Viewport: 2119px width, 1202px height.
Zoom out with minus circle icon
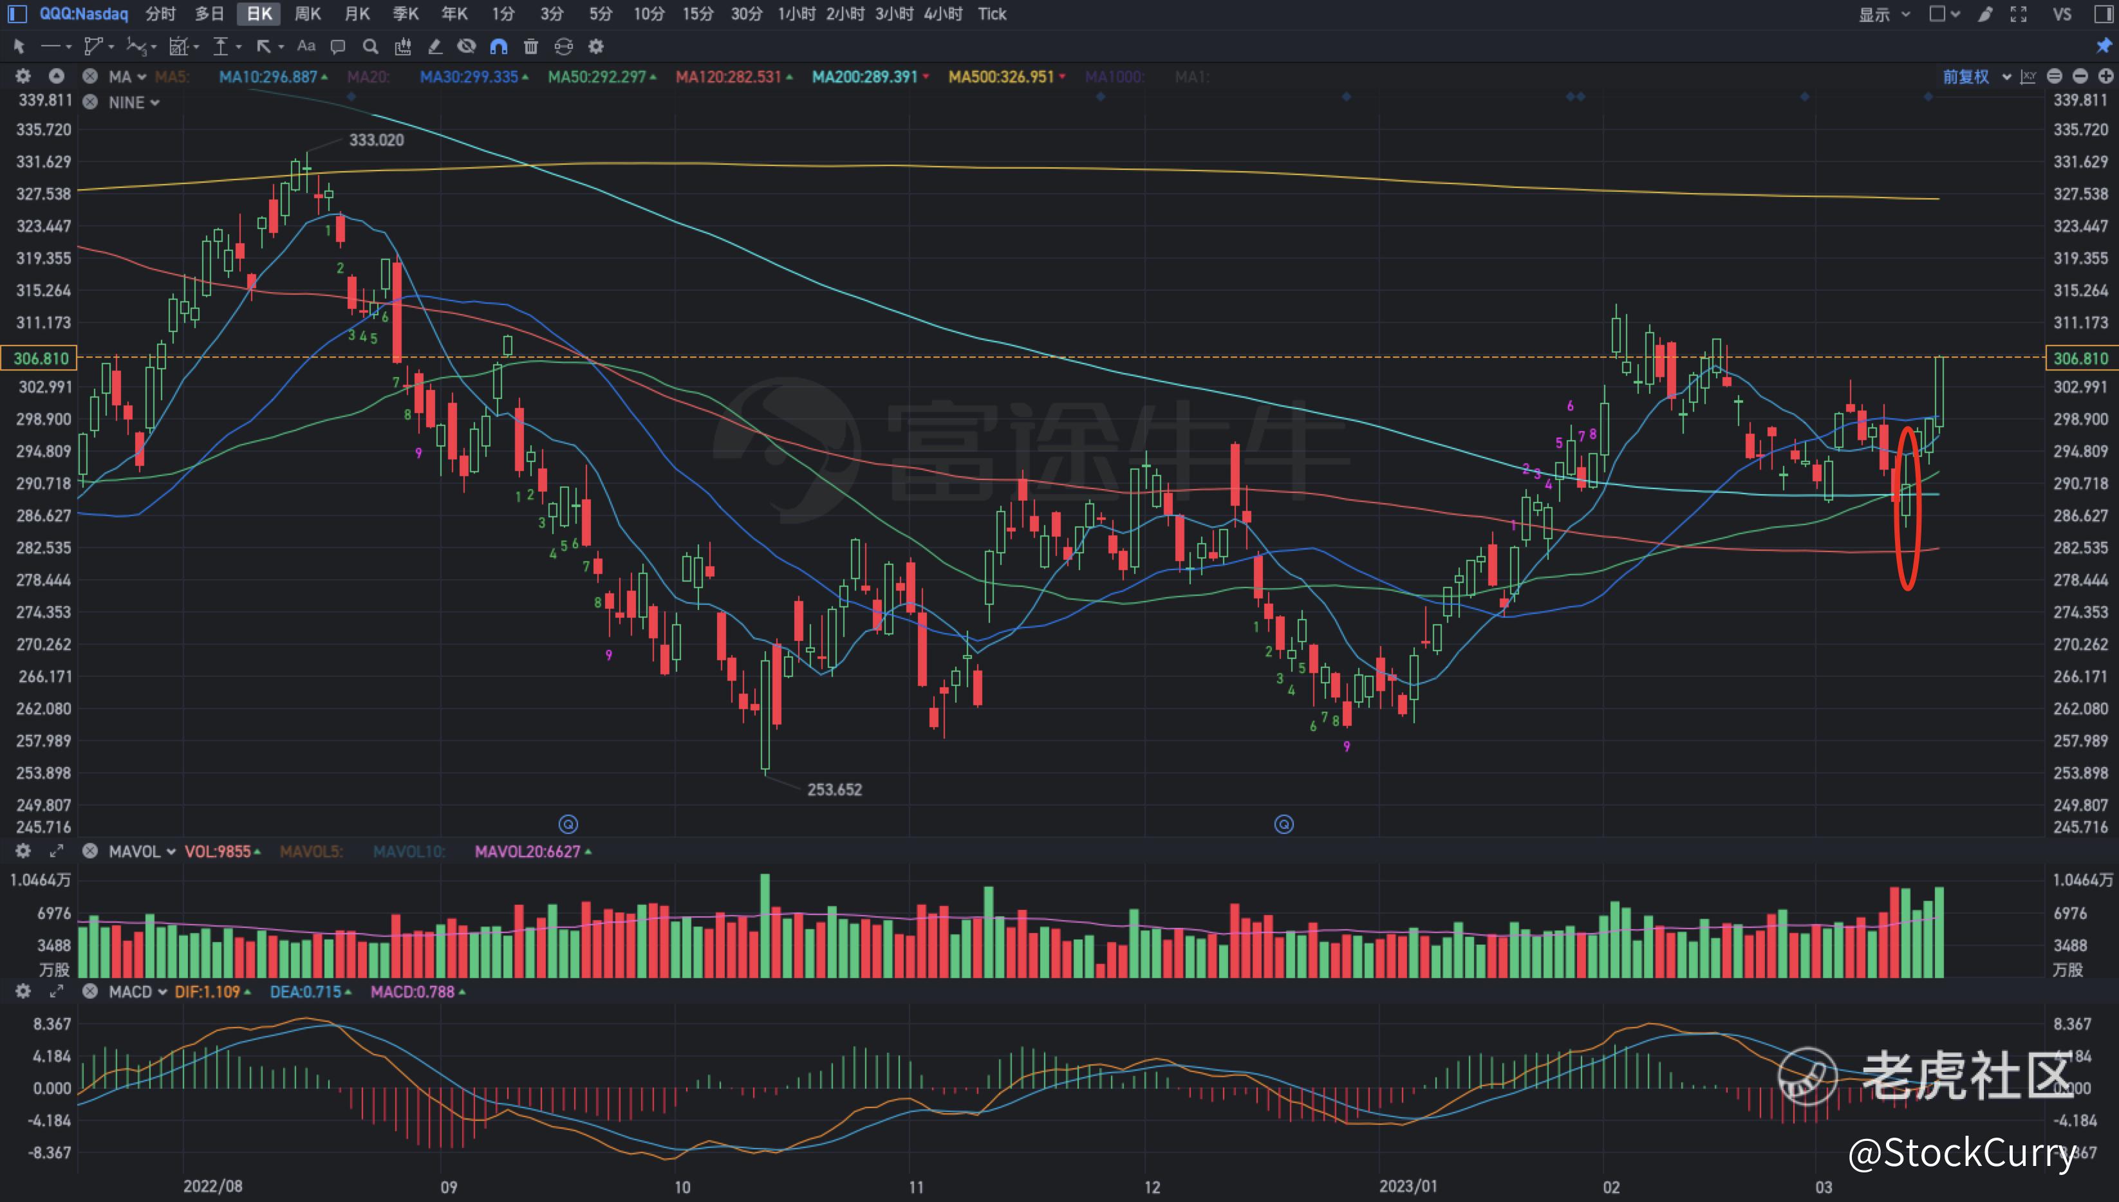(x=2080, y=77)
